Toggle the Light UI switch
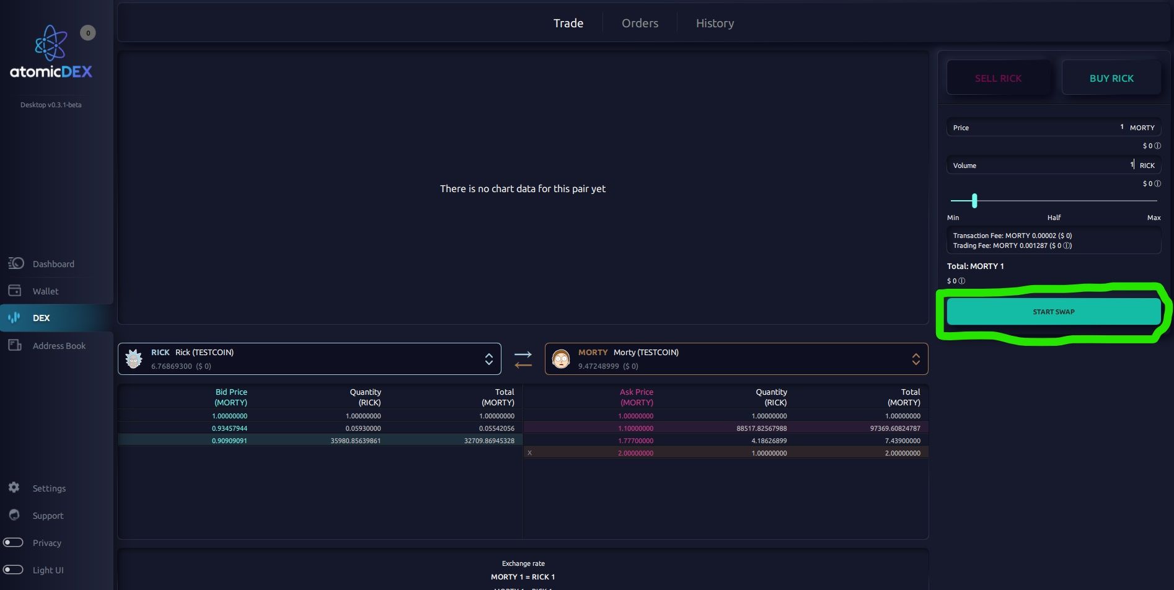1174x590 pixels. pyautogui.click(x=13, y=570)
